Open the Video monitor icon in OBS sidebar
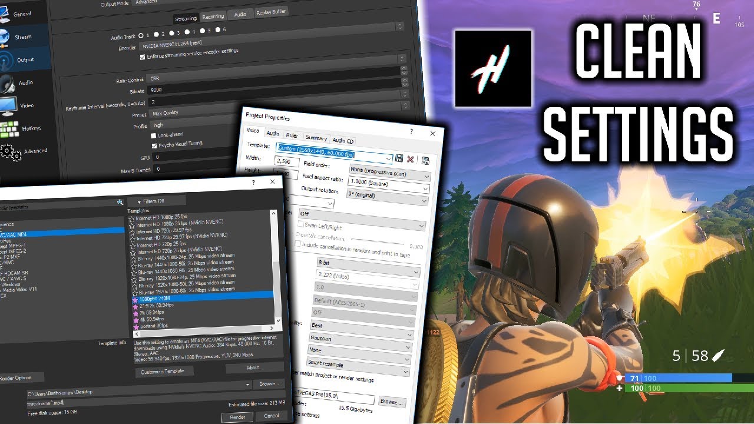 (x=8, y=106)
